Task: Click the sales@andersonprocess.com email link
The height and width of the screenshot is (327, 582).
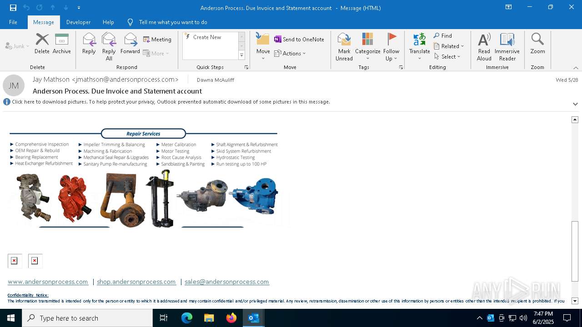Action: tap(227, 282)
